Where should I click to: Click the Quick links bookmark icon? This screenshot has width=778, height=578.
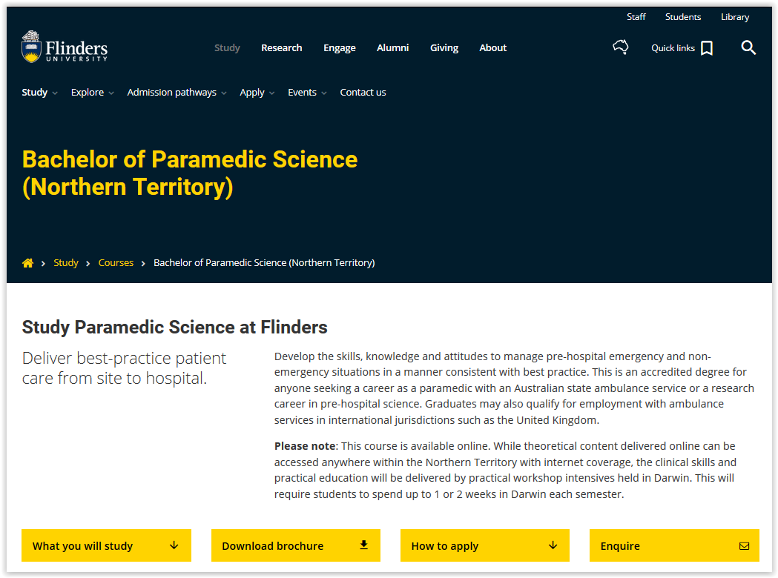(x=707, y=48)
